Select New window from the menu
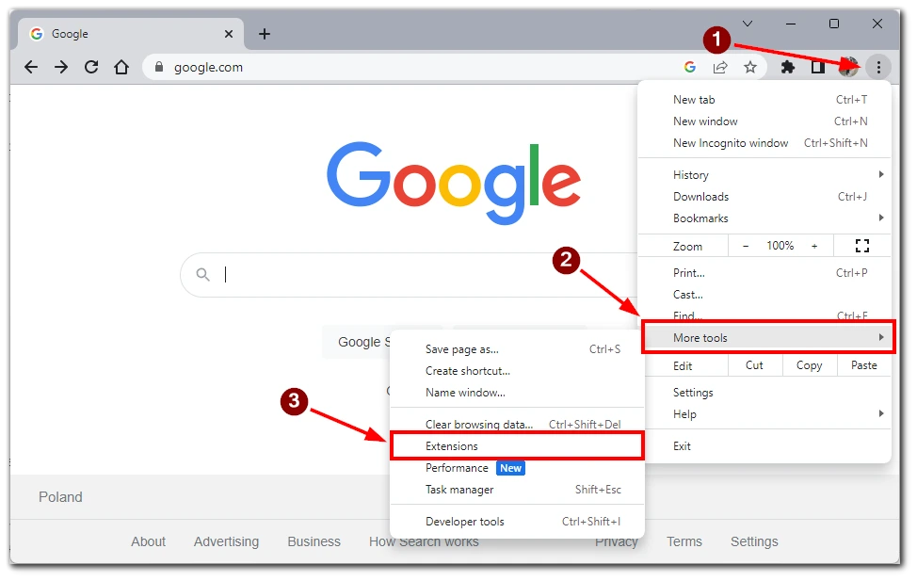 coord(764,121)
